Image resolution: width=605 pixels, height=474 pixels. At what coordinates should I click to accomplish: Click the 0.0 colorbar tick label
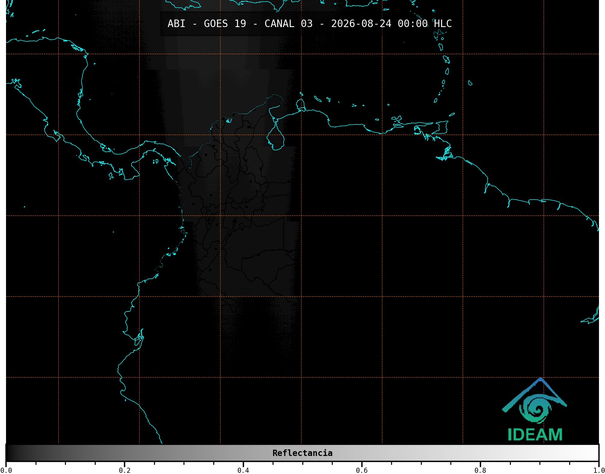6,470
